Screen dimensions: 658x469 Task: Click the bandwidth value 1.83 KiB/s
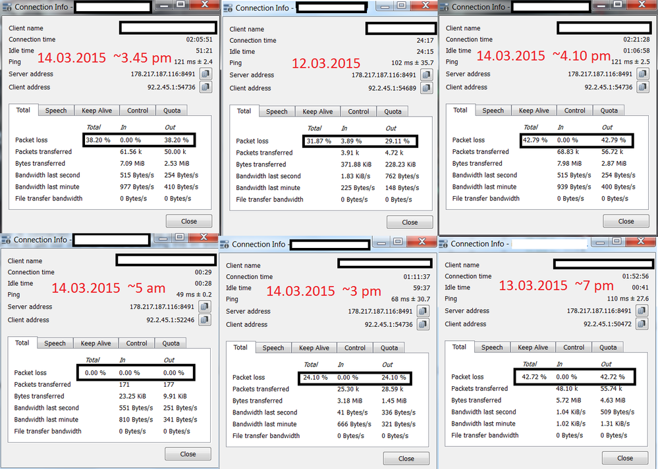356,176
